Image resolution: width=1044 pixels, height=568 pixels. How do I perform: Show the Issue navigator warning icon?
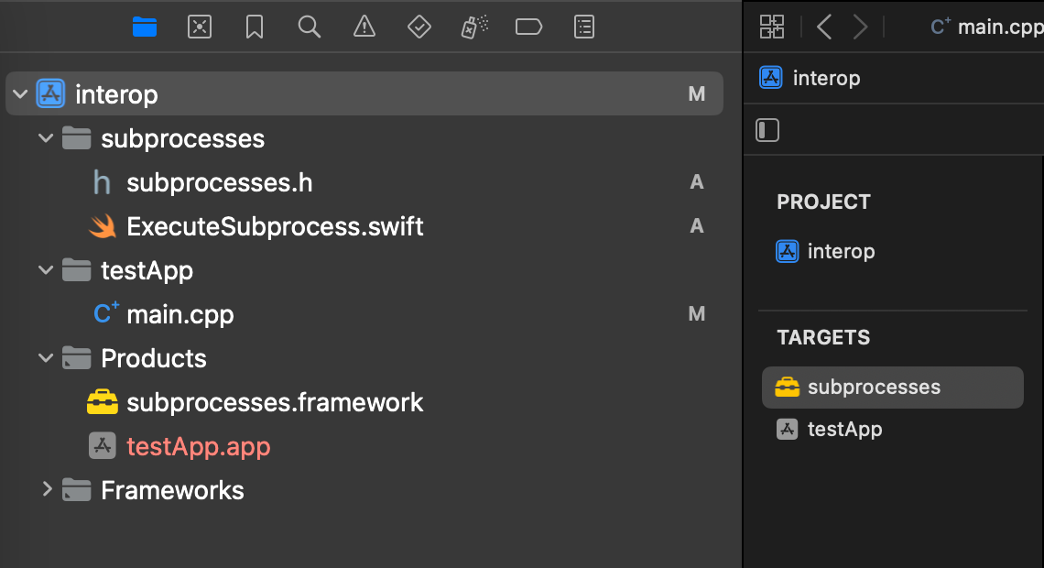click(x=364, y=27)
